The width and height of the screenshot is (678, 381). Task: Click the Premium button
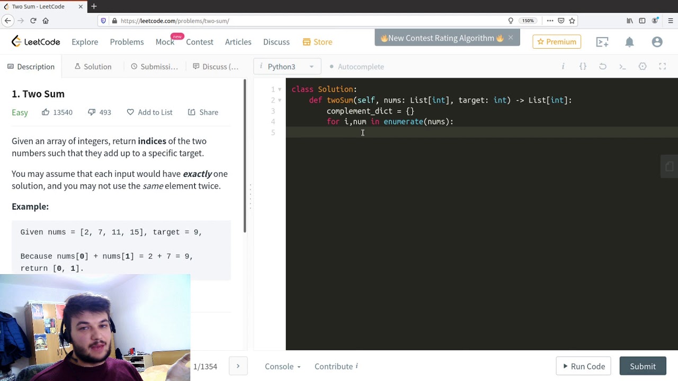pos(557,42)
